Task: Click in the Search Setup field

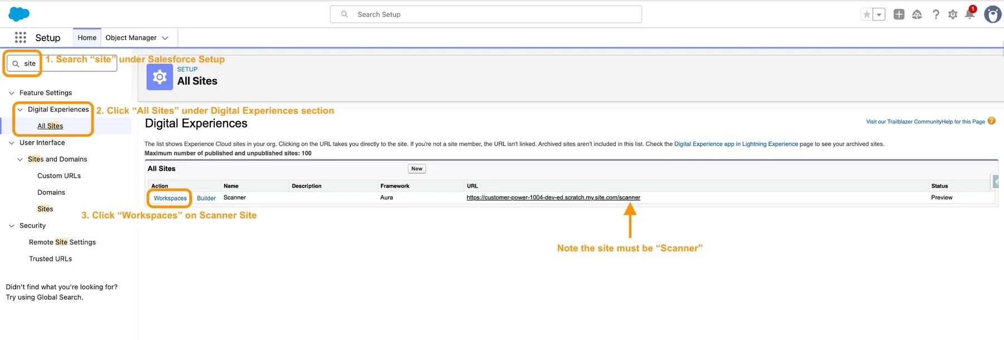Action: [x=486, y=14]
